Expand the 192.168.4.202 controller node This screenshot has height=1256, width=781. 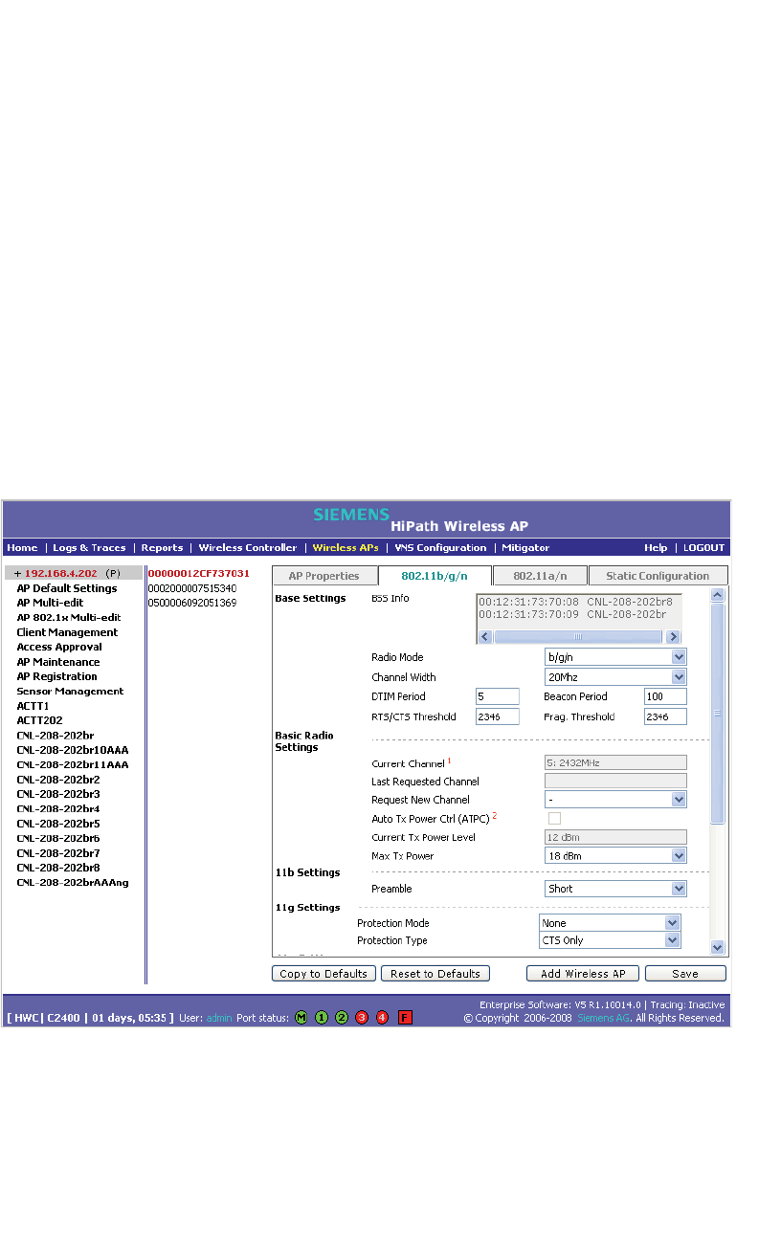[17, 574]
